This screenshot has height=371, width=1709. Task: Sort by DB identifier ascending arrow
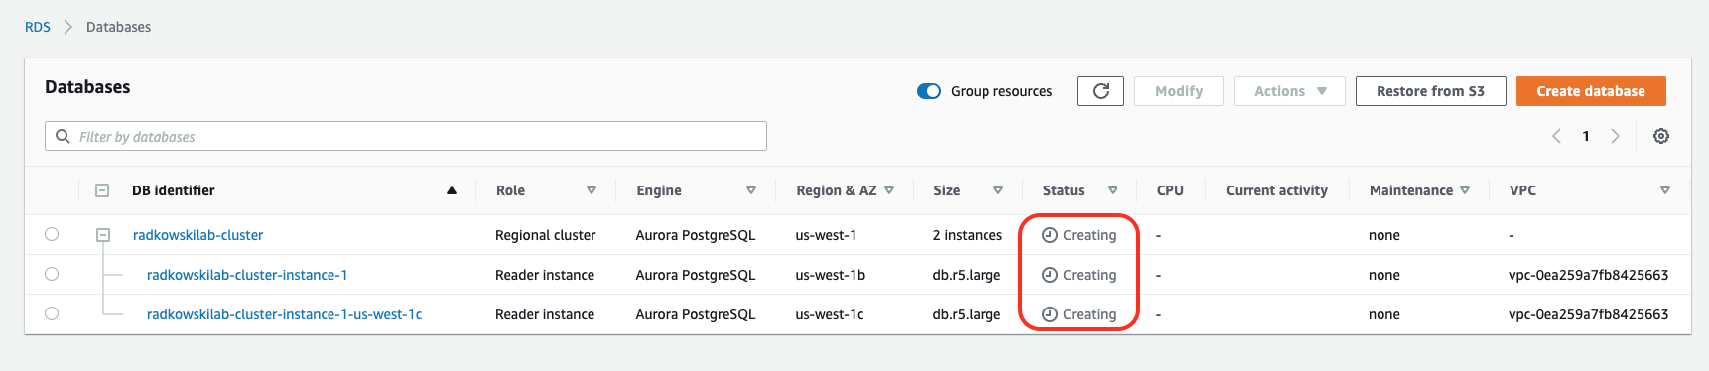point(452,190)
